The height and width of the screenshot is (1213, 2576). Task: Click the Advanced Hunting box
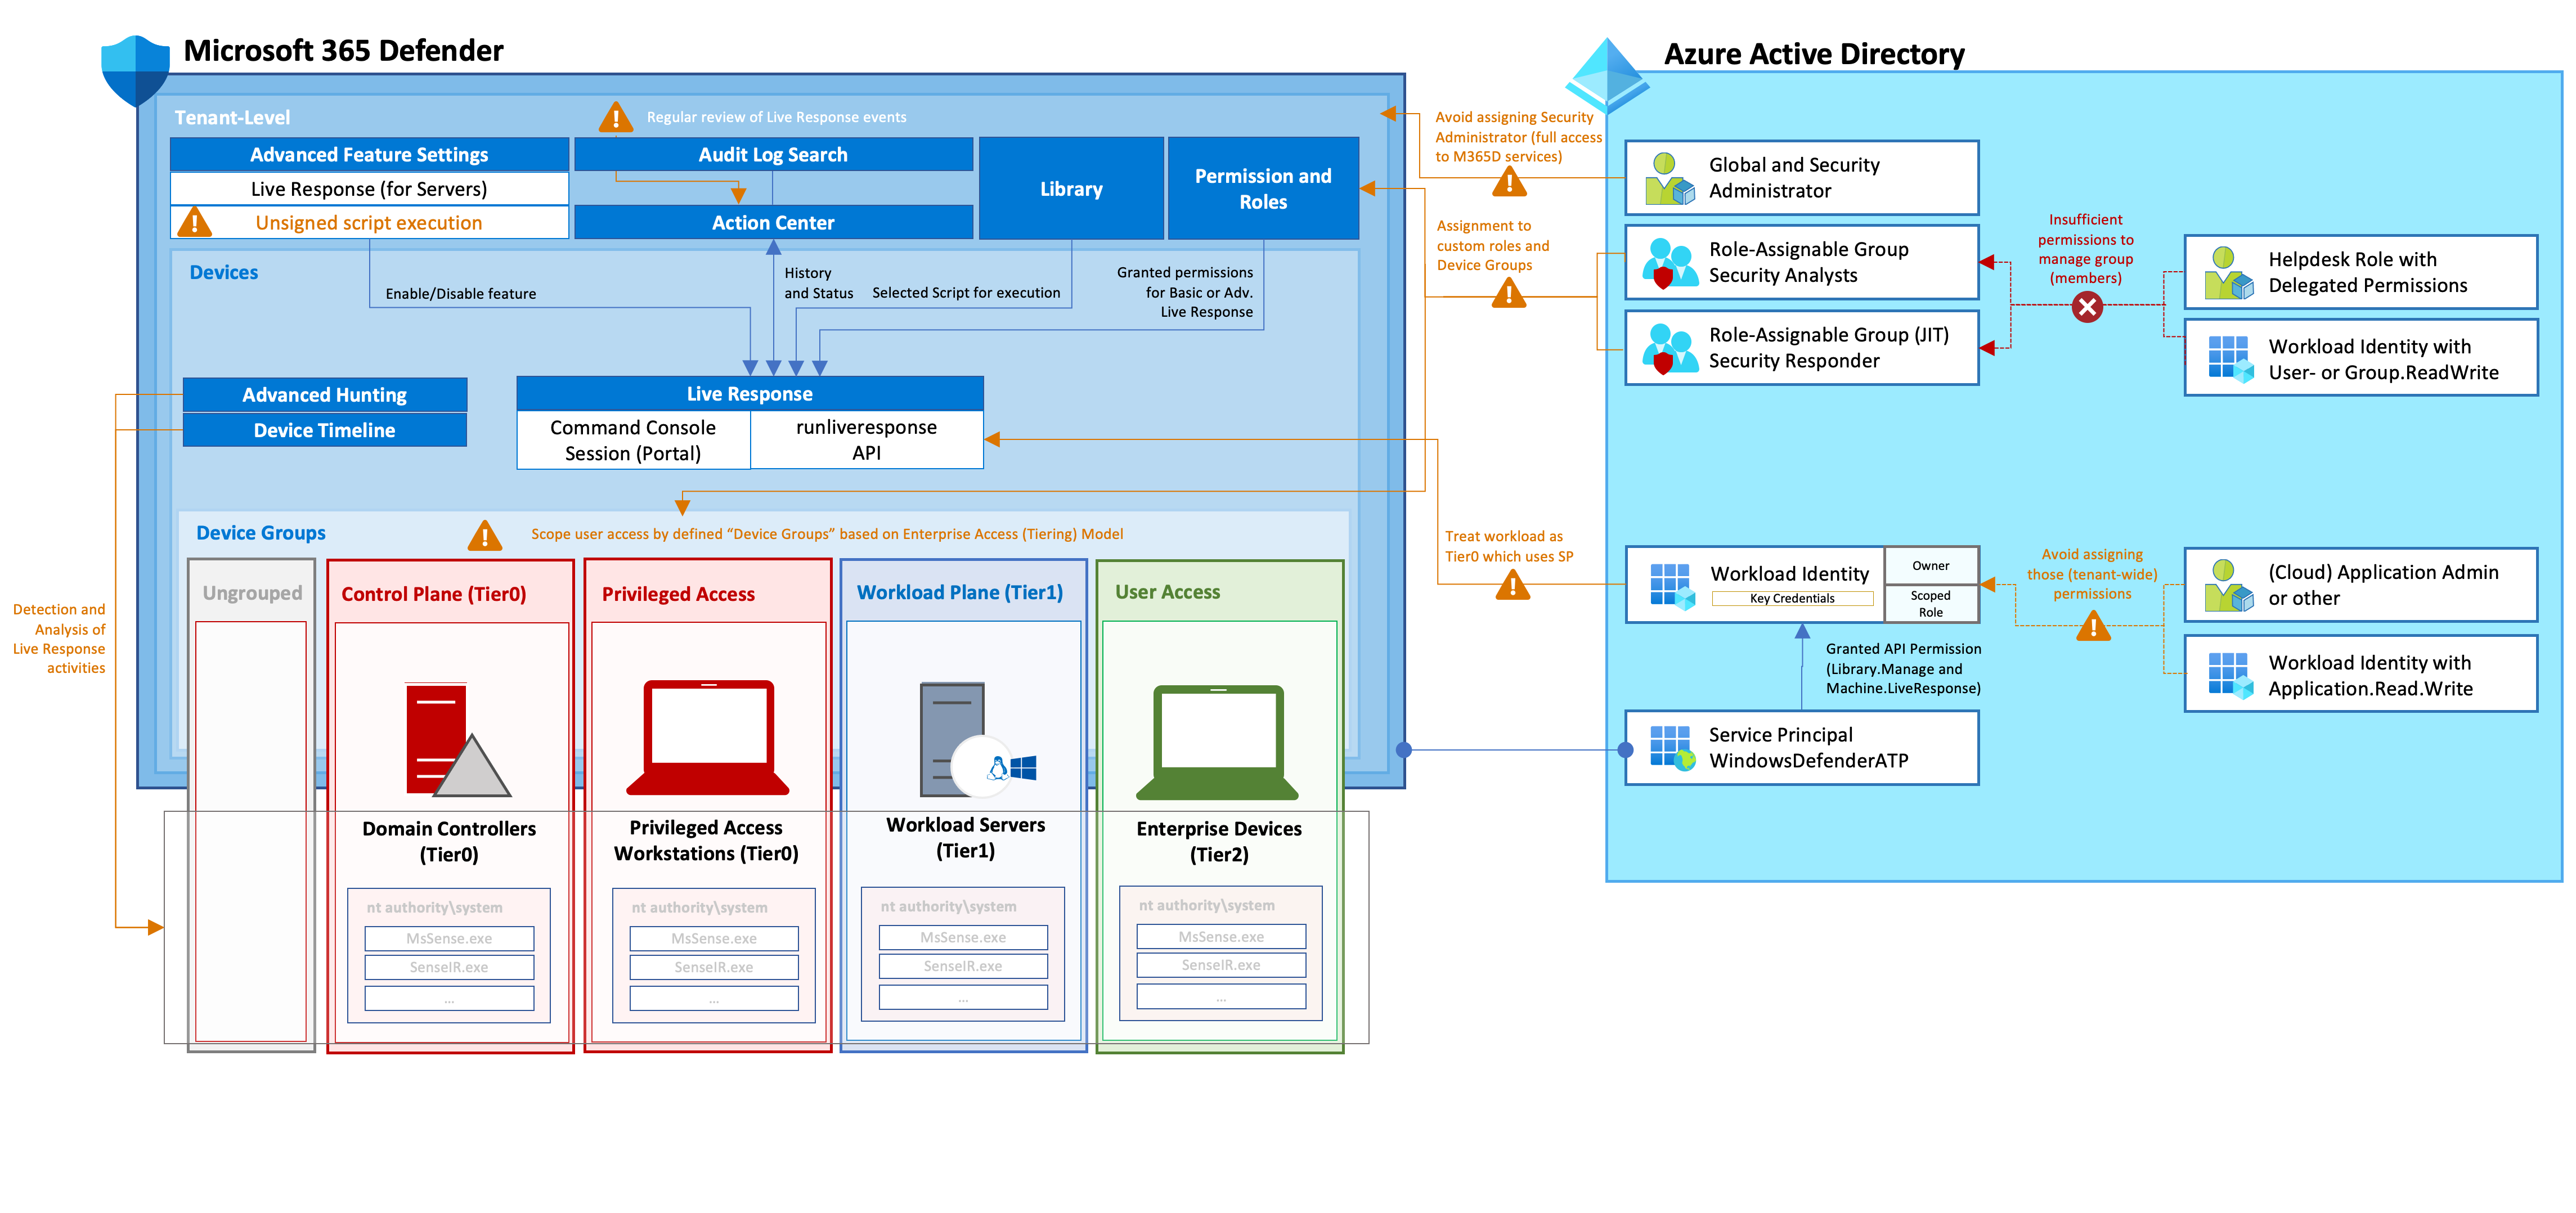[x=324, y=395]
